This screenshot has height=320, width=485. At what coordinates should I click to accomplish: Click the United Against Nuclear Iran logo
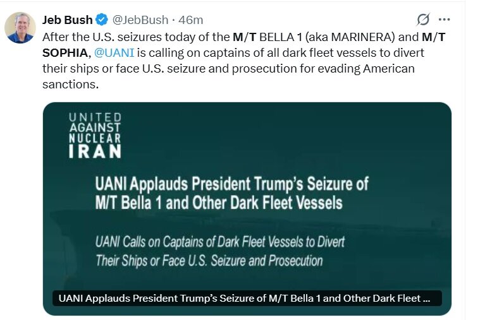pos(94,135)
